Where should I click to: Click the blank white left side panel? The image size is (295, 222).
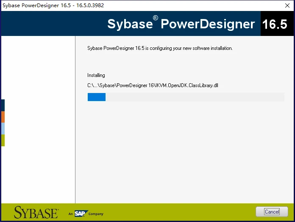tap(38, 120)
